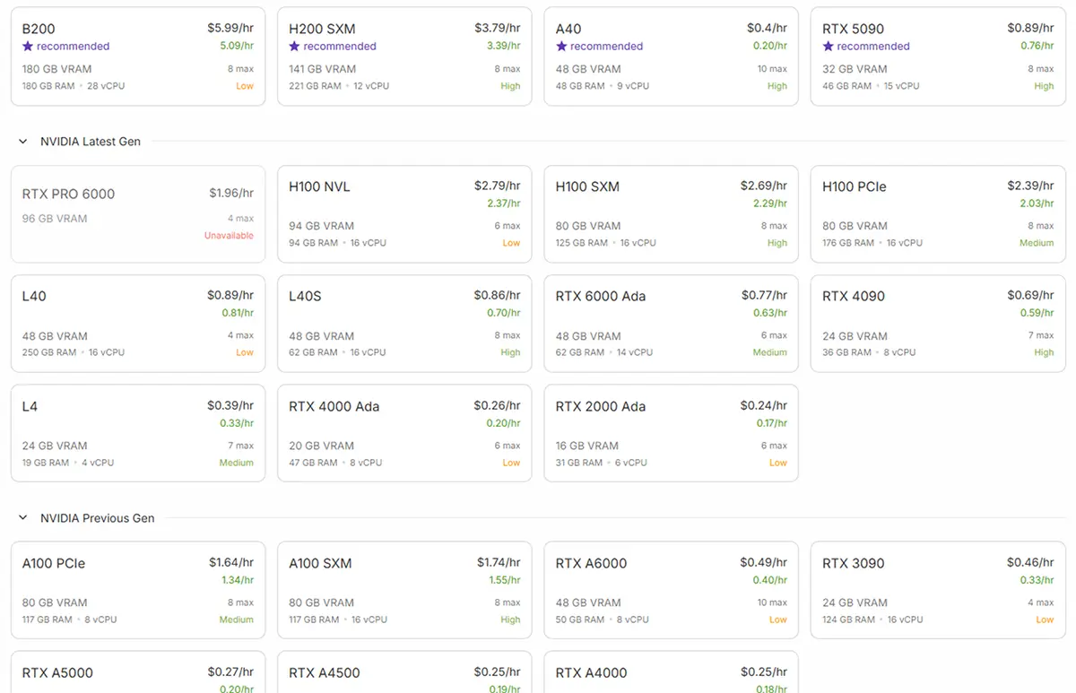Viewport: 1076px width, 693px height.
Task: Select the RTX 6000 Ada card
Action: [672, 324]
